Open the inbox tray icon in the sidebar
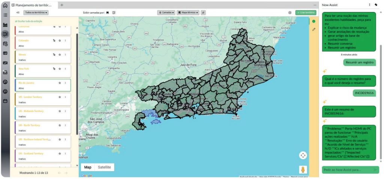Screen dimensions: 384x179 pos(5,72)
